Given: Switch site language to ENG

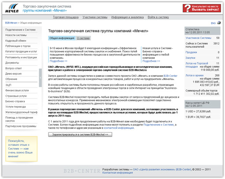Looking at the screenshot, I should [213, 23].
